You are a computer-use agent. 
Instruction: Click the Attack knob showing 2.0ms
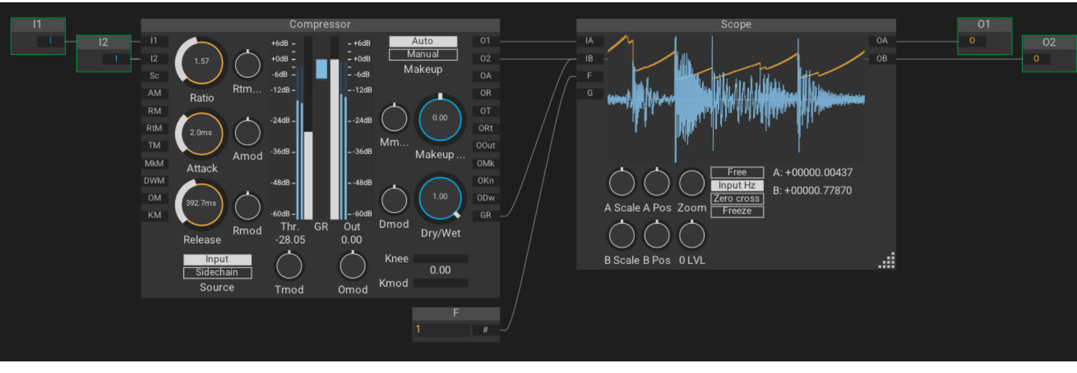pos(201,133)
